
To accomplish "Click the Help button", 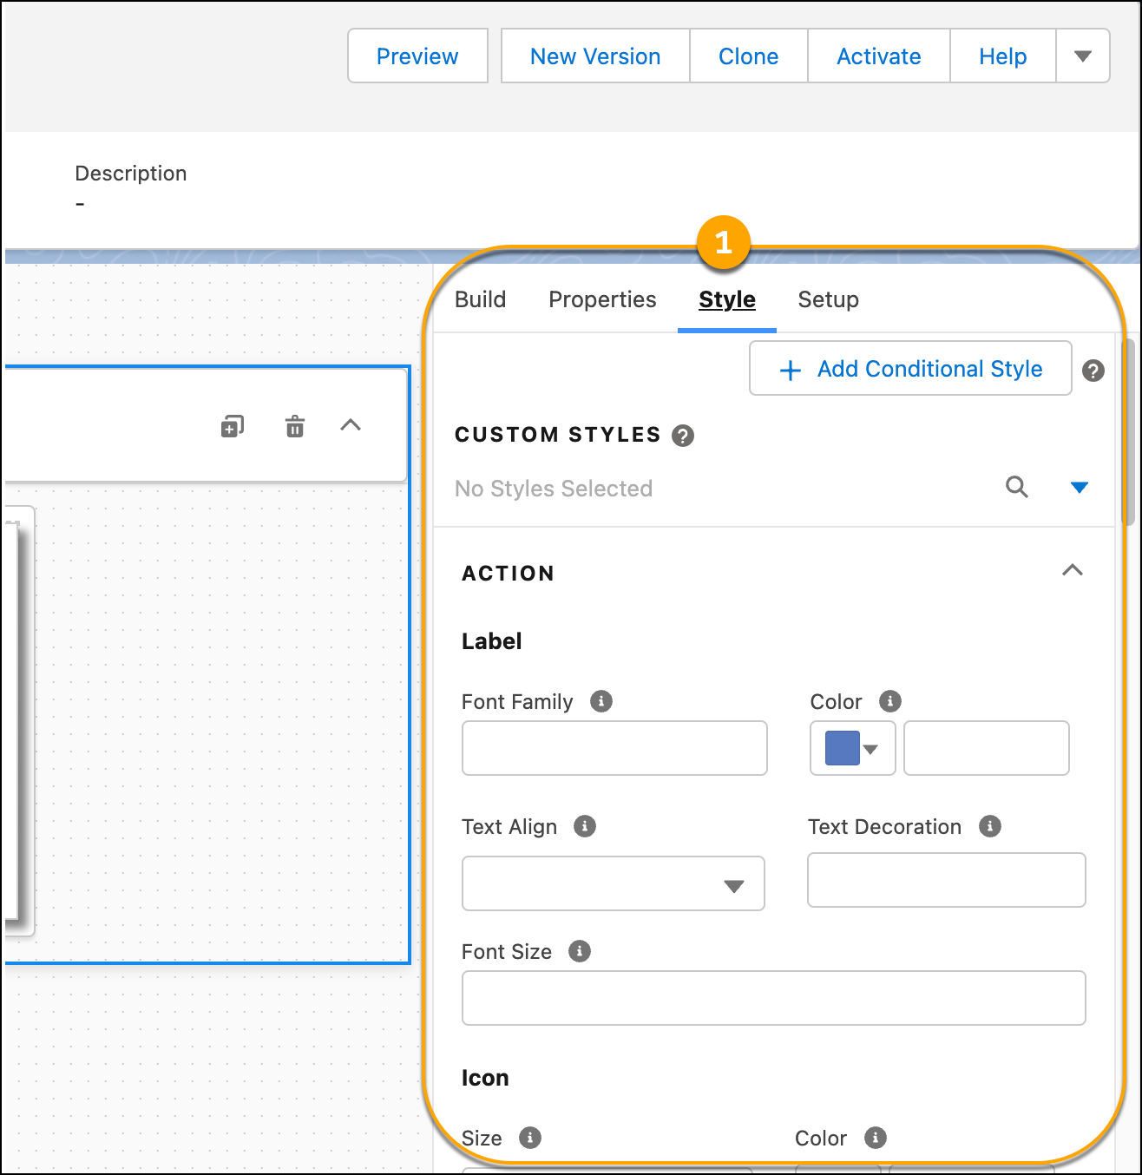I will (1002, 56).
